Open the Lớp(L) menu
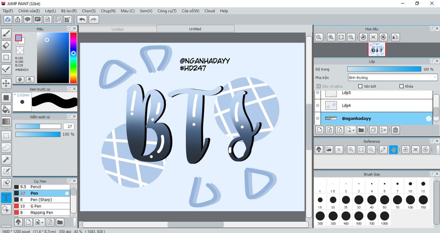This screenshot has height=233, width=440. click(x=51, y=11)
